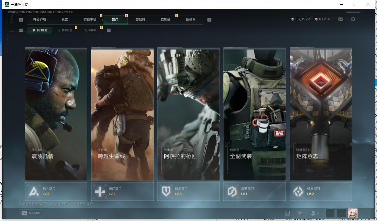Image resolution: width=377 pixels, height=221 pixels.
Task: Click the gold coin icon beside 812
Action: [316, 19]
